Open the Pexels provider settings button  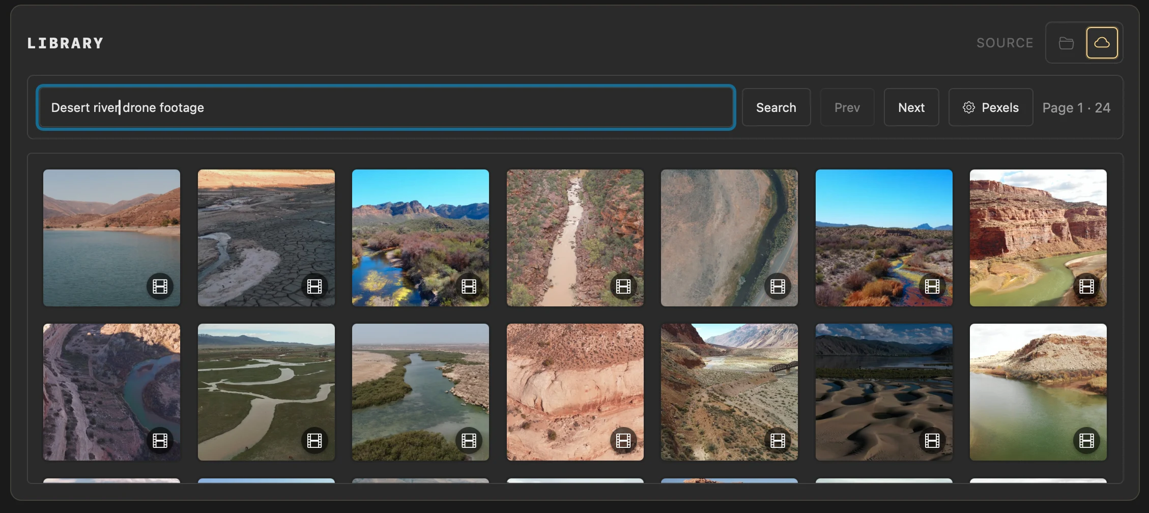tap(991, 107)
